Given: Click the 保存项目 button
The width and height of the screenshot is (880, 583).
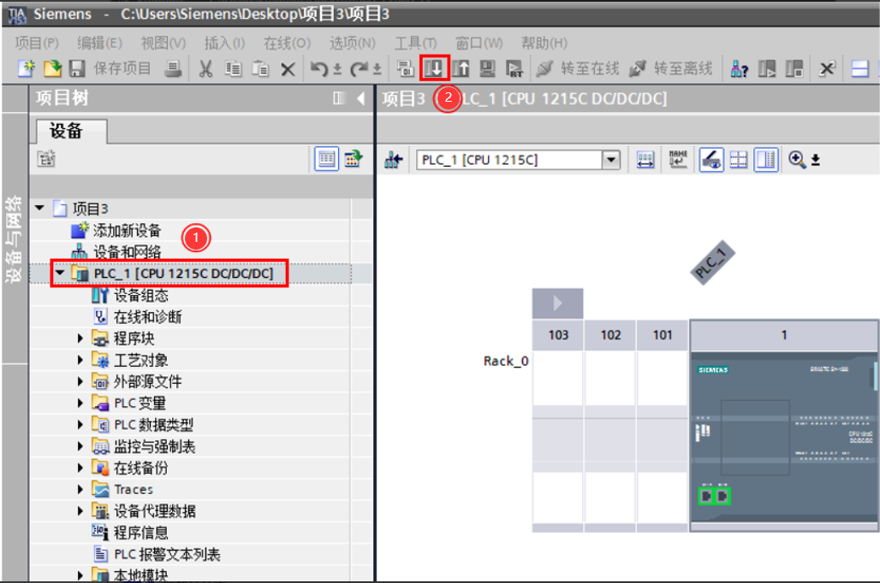Looking at the screenshot, I should point(110,69).
